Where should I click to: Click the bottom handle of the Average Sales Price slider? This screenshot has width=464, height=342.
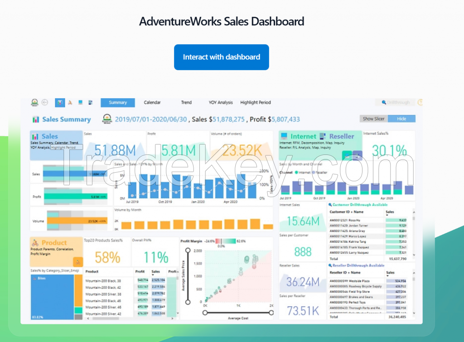[x=188, y=302]
